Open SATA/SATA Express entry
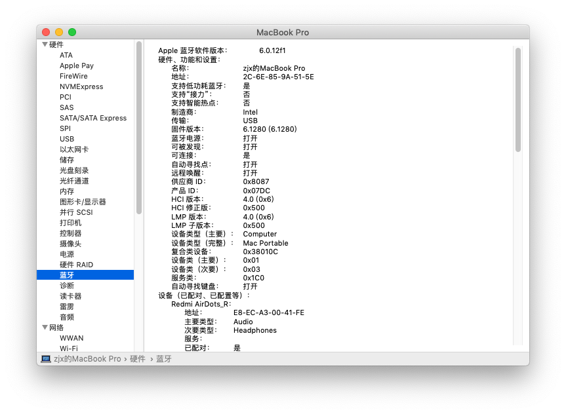Screen dimensions: 566x414 tap(93, 118)
